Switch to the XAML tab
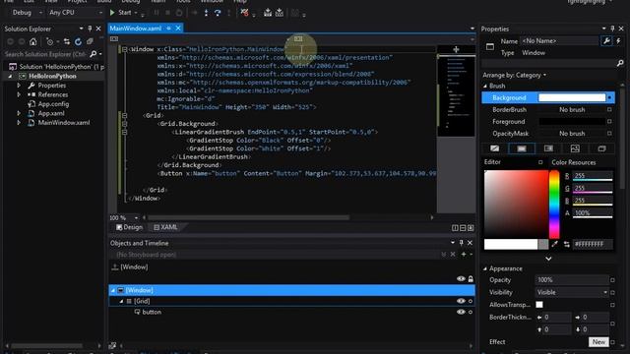The image size is (630, 354). 165,227
